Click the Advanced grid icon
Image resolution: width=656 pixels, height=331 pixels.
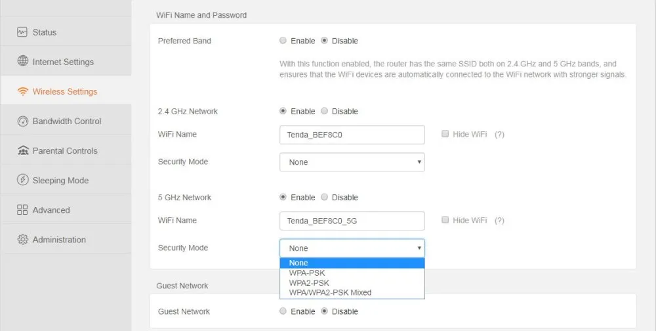pos(22,210)
